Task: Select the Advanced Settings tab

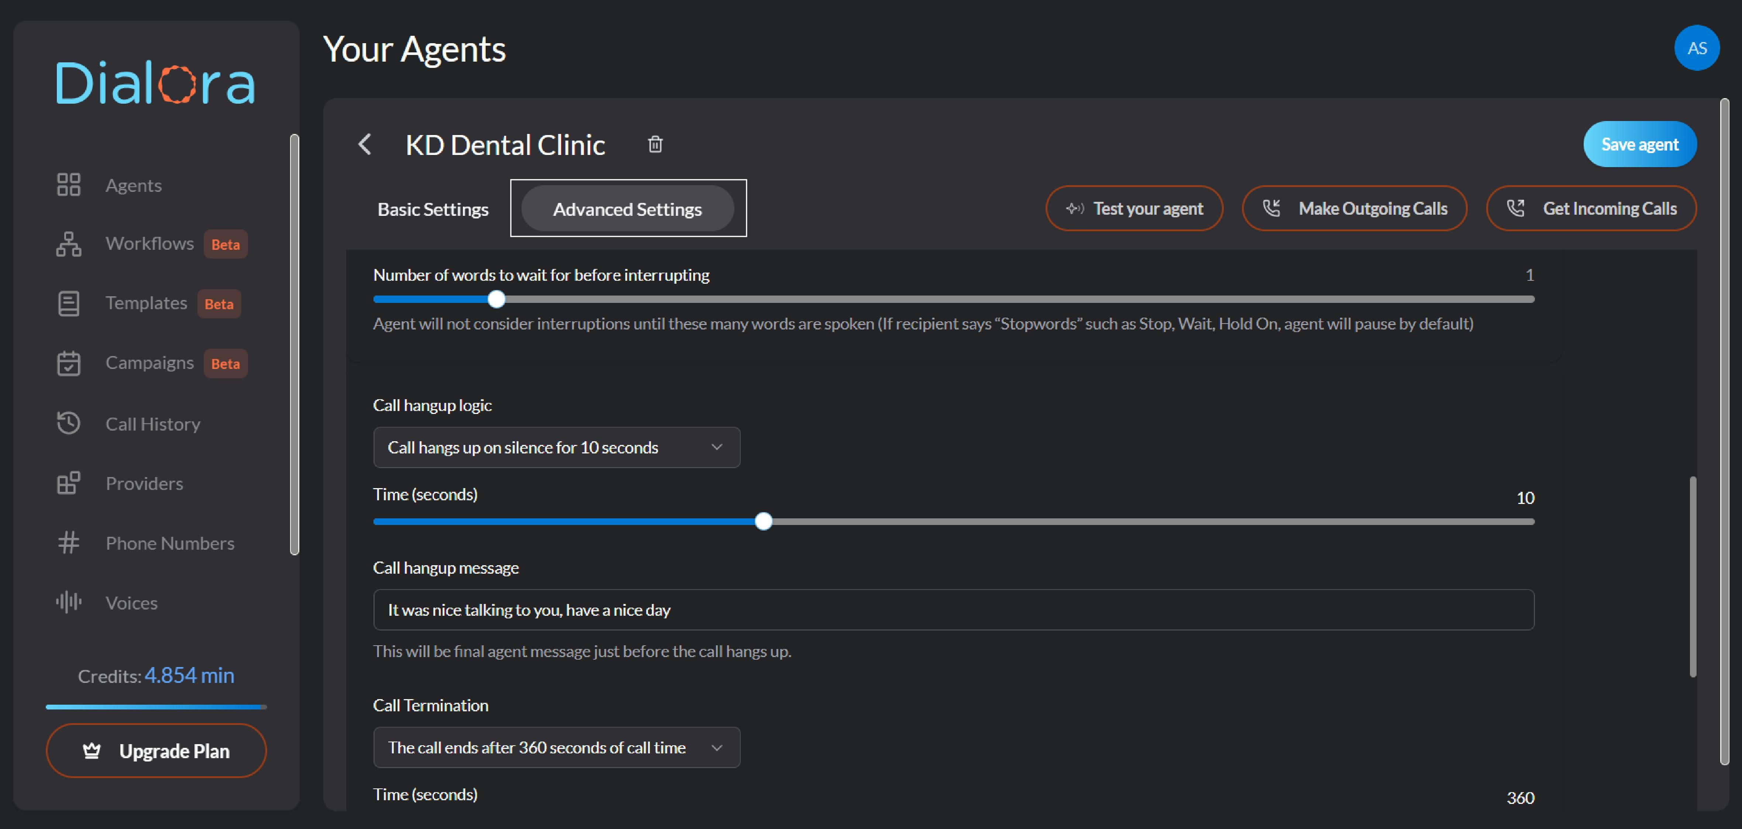Action: click(627, 208)
